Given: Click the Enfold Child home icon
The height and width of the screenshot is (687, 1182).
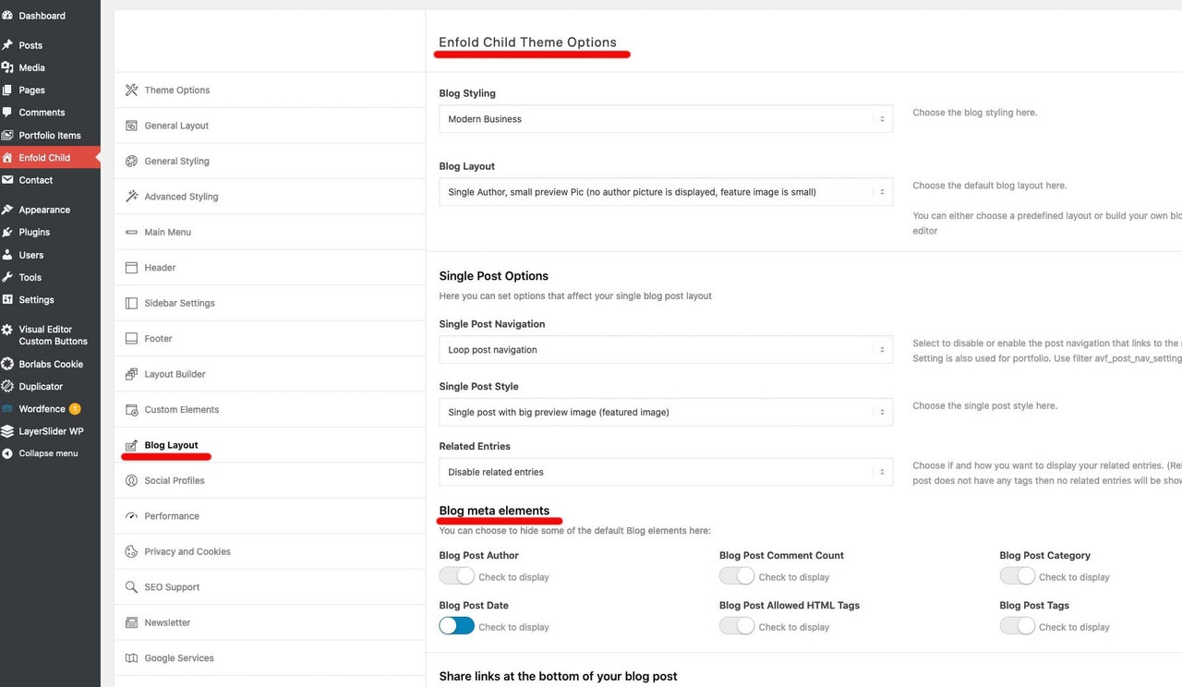Looking at the screenshot, I should coord(7,157).
